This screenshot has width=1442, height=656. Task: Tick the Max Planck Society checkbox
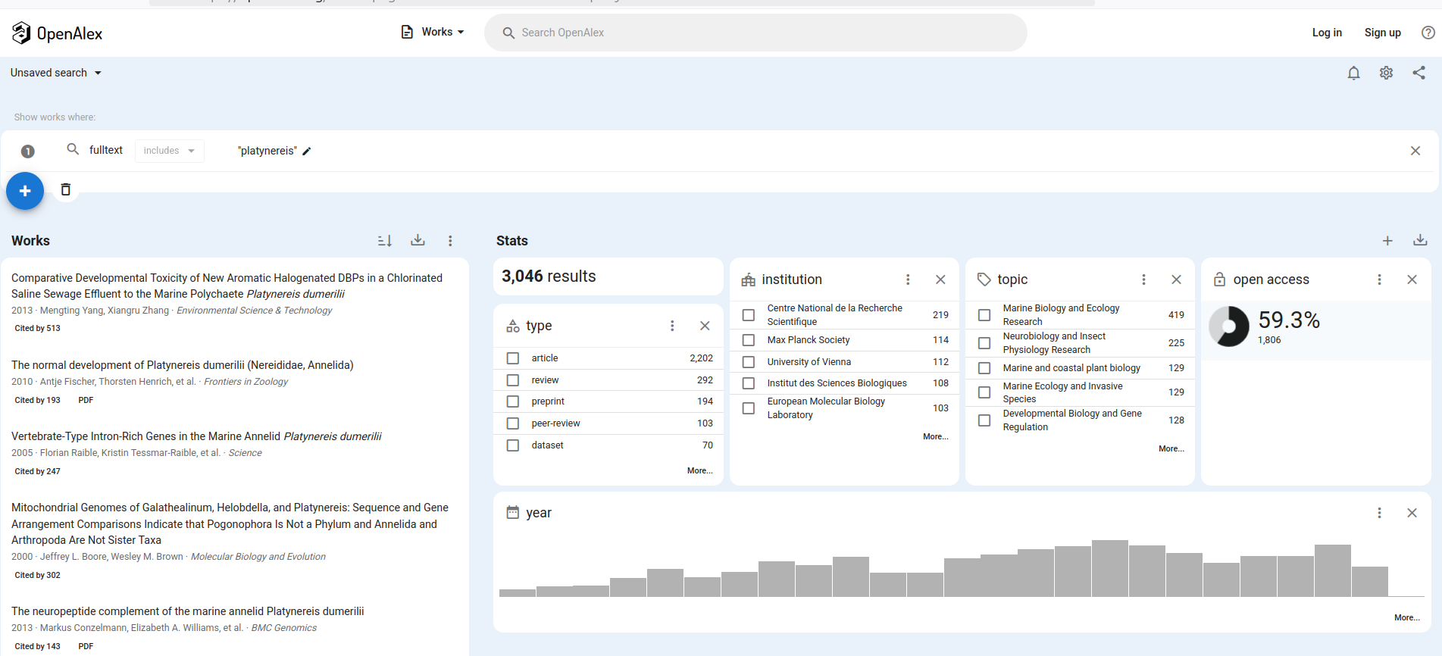(x=749, y=340)
